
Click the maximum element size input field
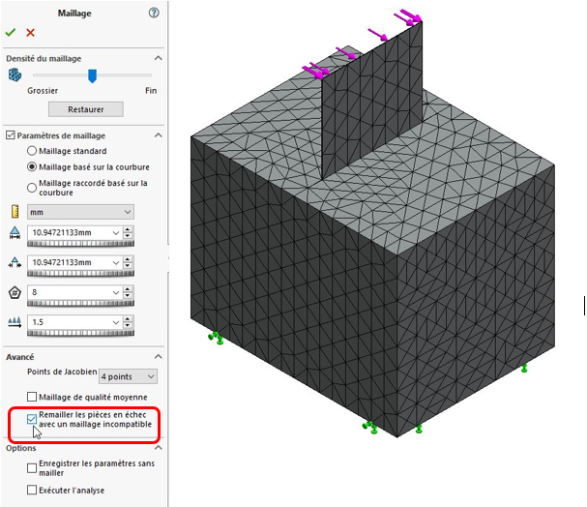pos(70,233)
